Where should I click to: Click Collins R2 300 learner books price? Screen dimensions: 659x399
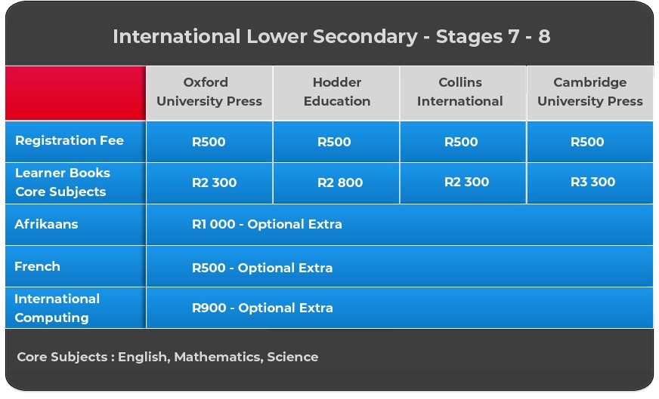(466, 182)
